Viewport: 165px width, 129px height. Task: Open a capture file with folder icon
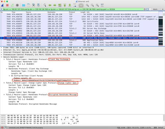(x=23, y=5)
